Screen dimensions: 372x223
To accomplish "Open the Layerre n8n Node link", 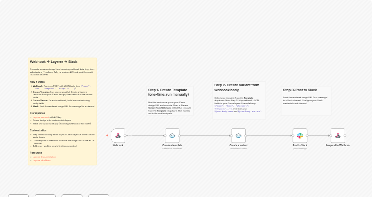I will tap(42, 161).
